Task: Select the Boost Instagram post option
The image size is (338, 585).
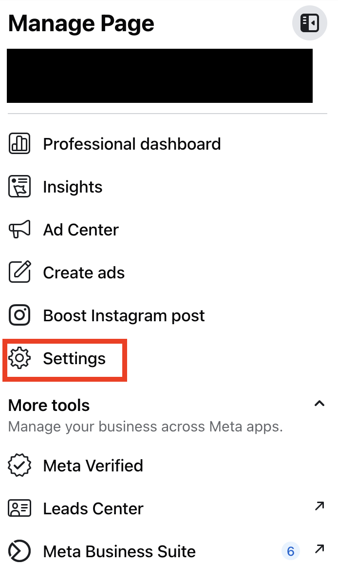Action: coord(124,315)
